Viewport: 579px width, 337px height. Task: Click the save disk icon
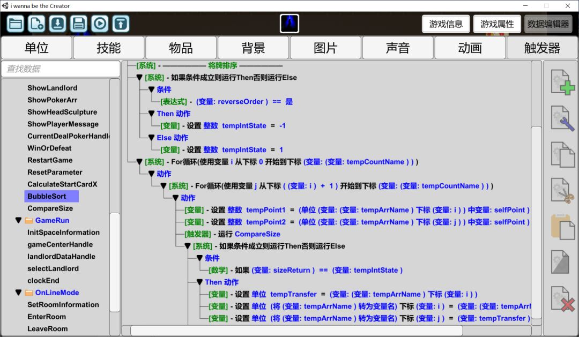(79, 24)
